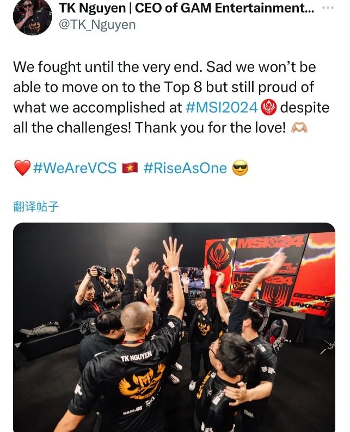The image size is (350, 432).
Task: Click the red heart emoji
Action: point(22,168)
